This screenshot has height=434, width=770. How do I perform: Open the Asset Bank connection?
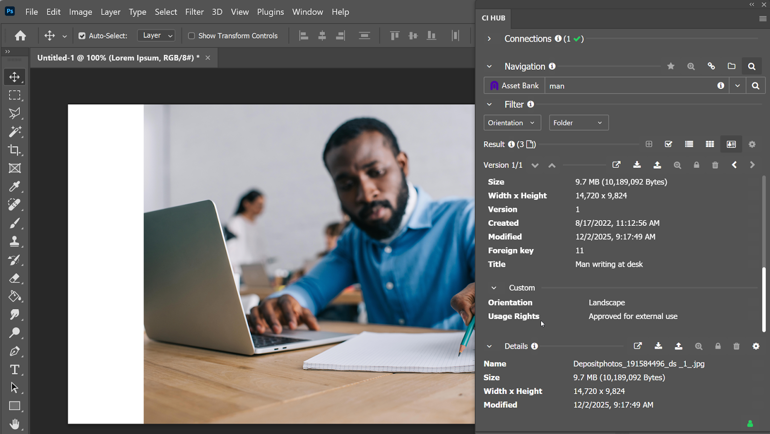click(513, 85)
